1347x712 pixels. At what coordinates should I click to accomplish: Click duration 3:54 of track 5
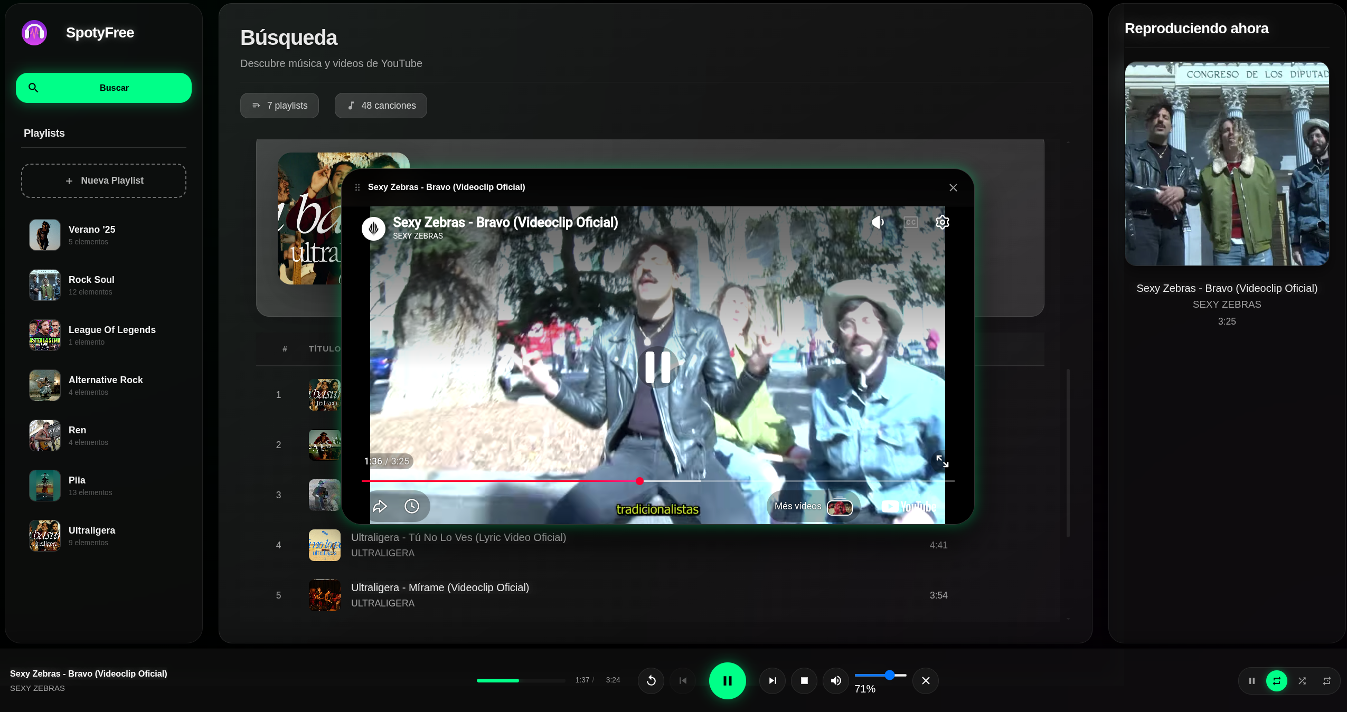tap(938, 595)
